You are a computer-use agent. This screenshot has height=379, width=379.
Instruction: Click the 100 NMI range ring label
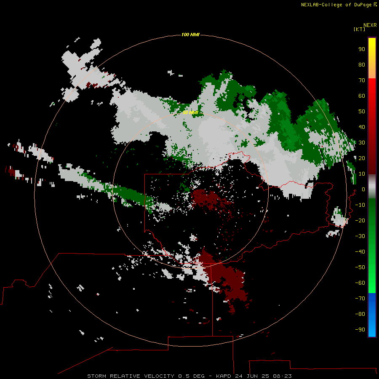(x=190, y=35)
